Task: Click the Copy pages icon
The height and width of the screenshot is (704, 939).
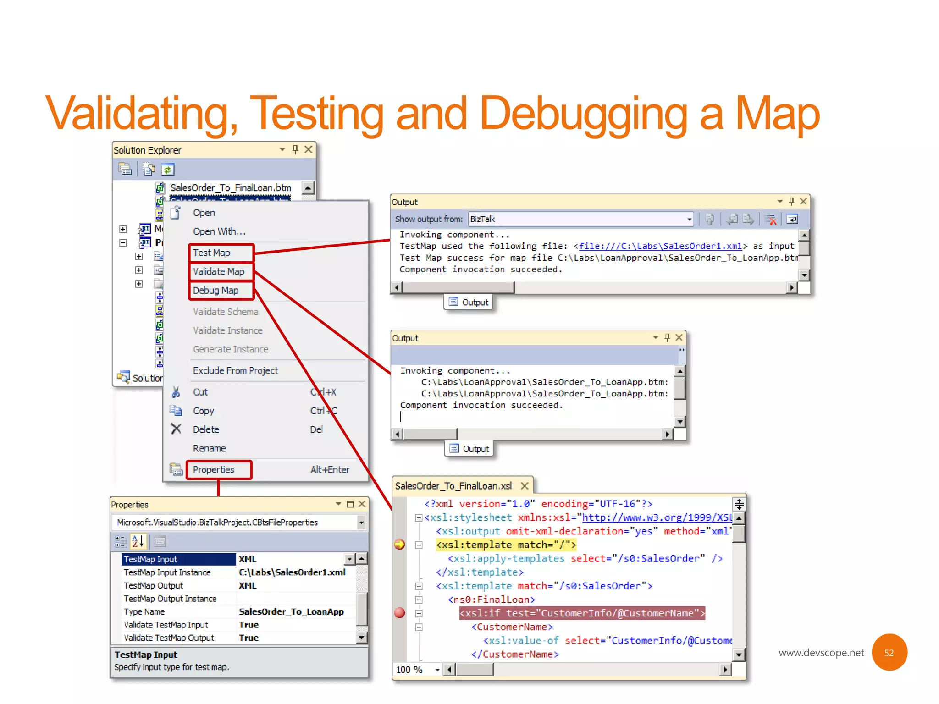Action: coord(176,410)
